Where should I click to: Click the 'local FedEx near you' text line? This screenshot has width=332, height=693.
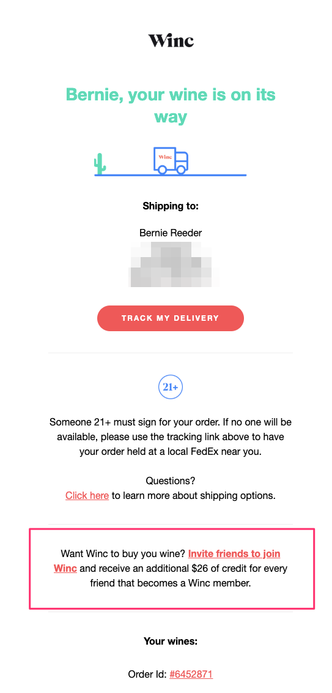171,452
